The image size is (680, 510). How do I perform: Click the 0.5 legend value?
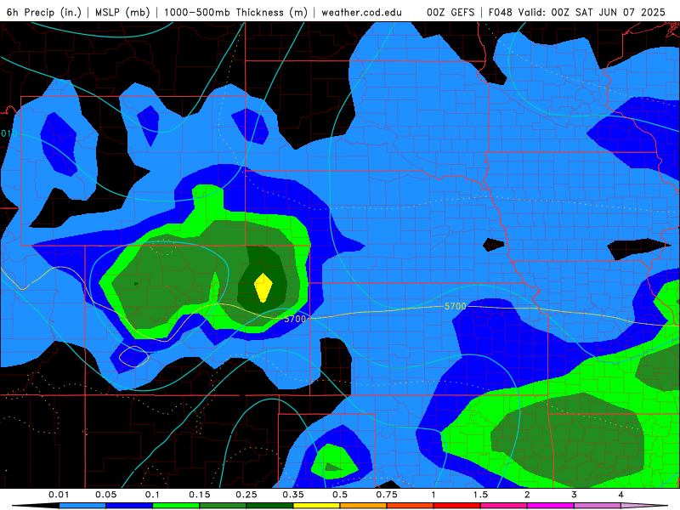(340, 495)
